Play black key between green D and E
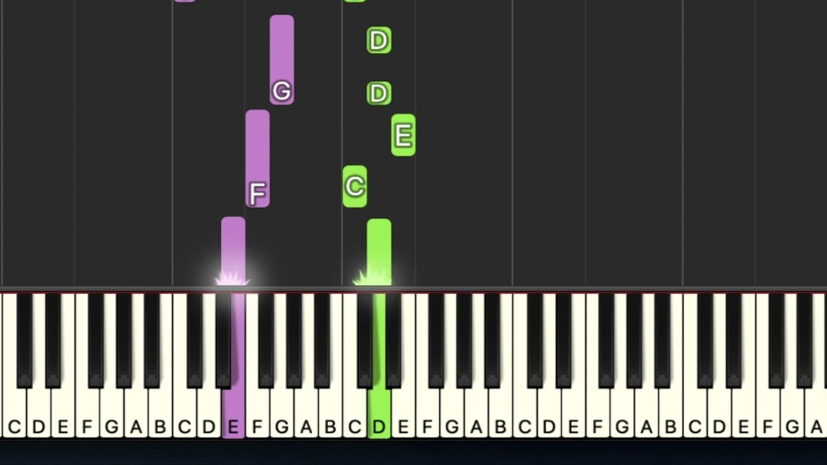Screen dimensions: 827x465 pyautogui.click(x=393, y=339)
